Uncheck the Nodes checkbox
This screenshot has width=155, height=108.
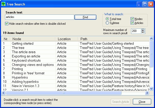coord(132,19)
